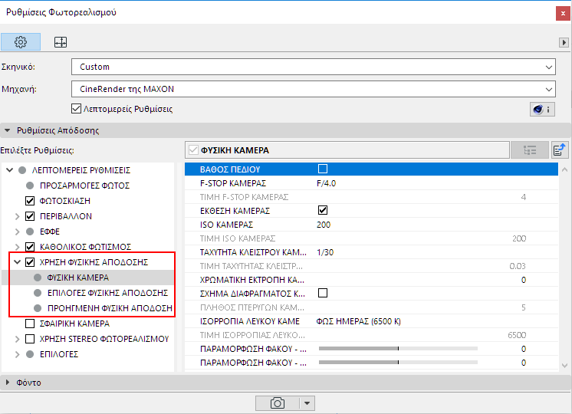Select ΣΦΑΙΡΙΚΗ ΚΑΜΕΡΑ in the settings tree

point(73,324)
